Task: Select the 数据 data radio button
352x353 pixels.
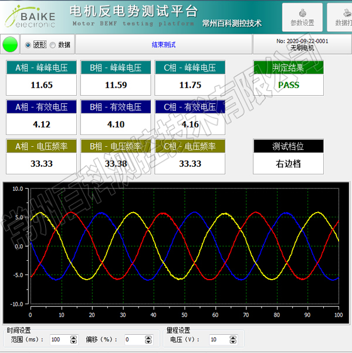Action: pyautogui.click(x=53, y=45)
